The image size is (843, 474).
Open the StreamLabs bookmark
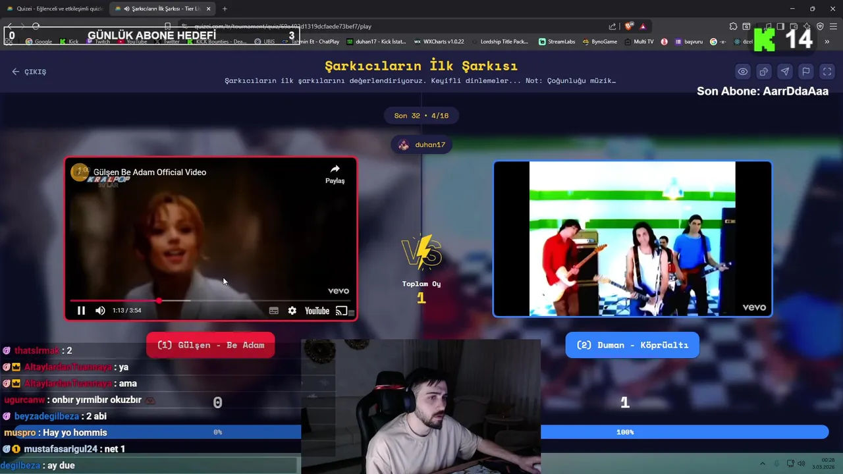coord(557,41)
